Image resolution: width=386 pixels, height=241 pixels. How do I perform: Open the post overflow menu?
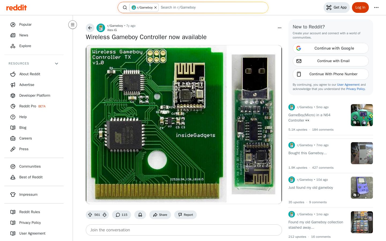[280, 28]
